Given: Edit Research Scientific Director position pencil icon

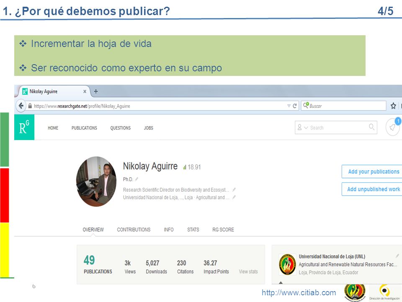Looking at the screenshot, I should [x=234, y=190].
